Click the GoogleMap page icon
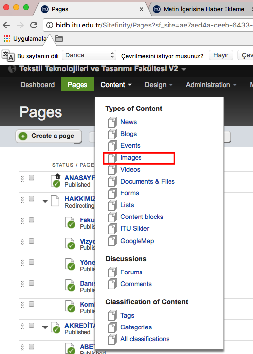Image resolution: width=253 pixels, height=354 pixels. click(x=112, y=241)
